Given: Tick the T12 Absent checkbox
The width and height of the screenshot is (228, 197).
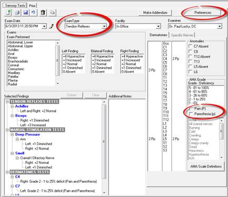Looking at the screenshot, I should coord(190,57).
